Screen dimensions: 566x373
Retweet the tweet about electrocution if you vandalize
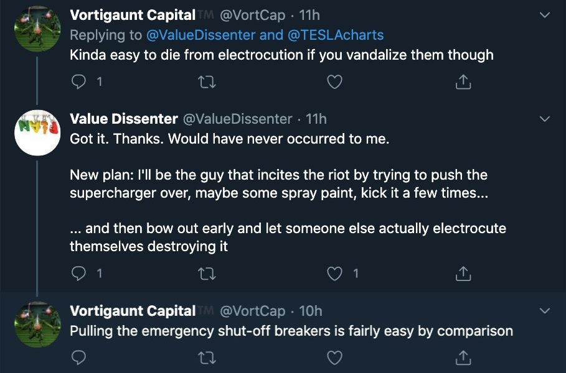point(207,82)
